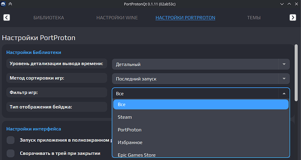The image size is (301, 160).
Task: Open the Последний запуск sorting dropdown
Action: point(201,78)
